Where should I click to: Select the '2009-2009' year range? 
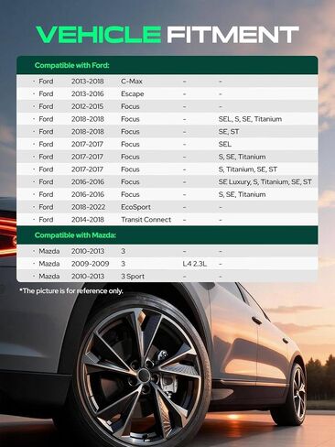click(90, 264)
